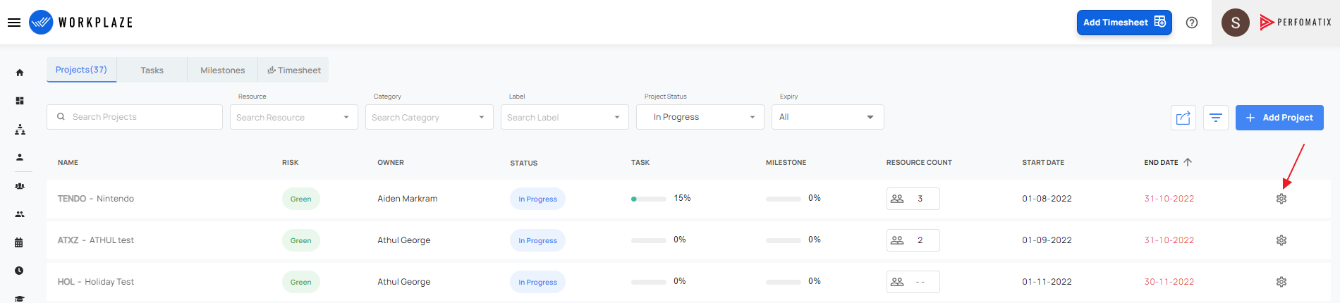Image resolution: width=1340 pixels, height=303 pixels.
Task: Click end date 30-11-2022
Action: [x=1169, y=282]
